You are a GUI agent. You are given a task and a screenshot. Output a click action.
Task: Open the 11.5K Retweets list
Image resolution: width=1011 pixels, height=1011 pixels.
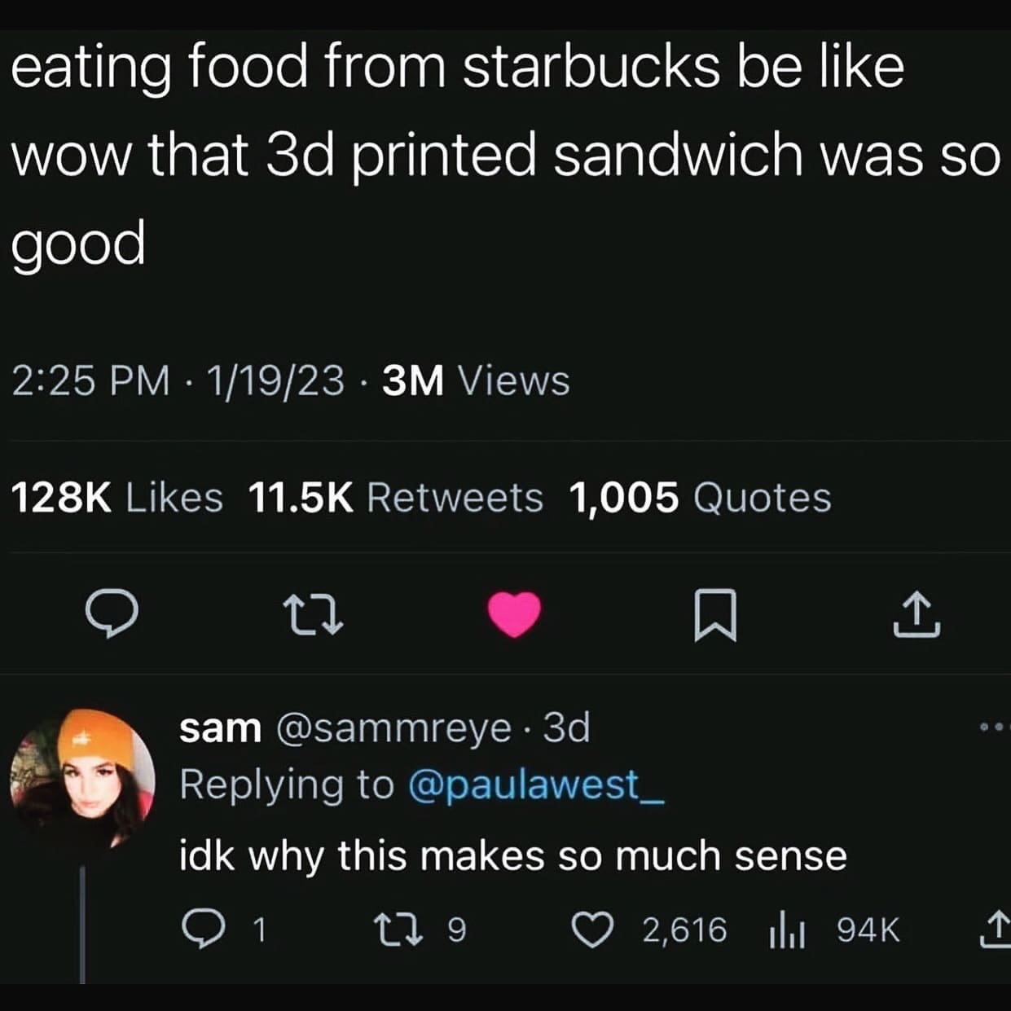coord(395,497)
